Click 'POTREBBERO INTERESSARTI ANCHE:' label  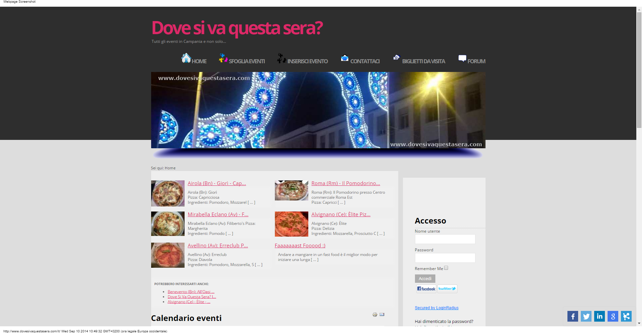(x=182, y=284)
